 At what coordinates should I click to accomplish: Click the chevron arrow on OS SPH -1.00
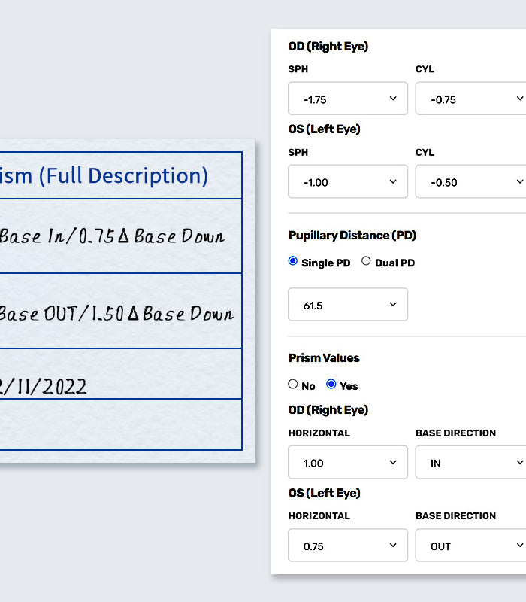[x=393, y=181]
